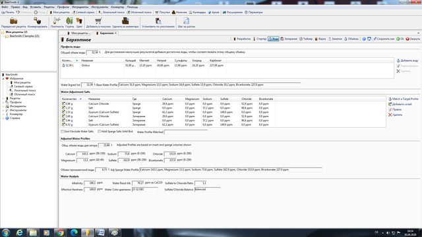Open Локальный поиск from the toolbar
Screen dimensions: 422x237
[111, 13]
